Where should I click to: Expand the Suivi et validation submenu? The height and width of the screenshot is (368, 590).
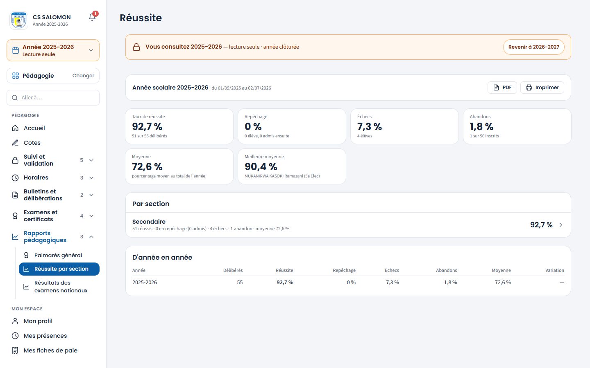(x=91, y=160)
